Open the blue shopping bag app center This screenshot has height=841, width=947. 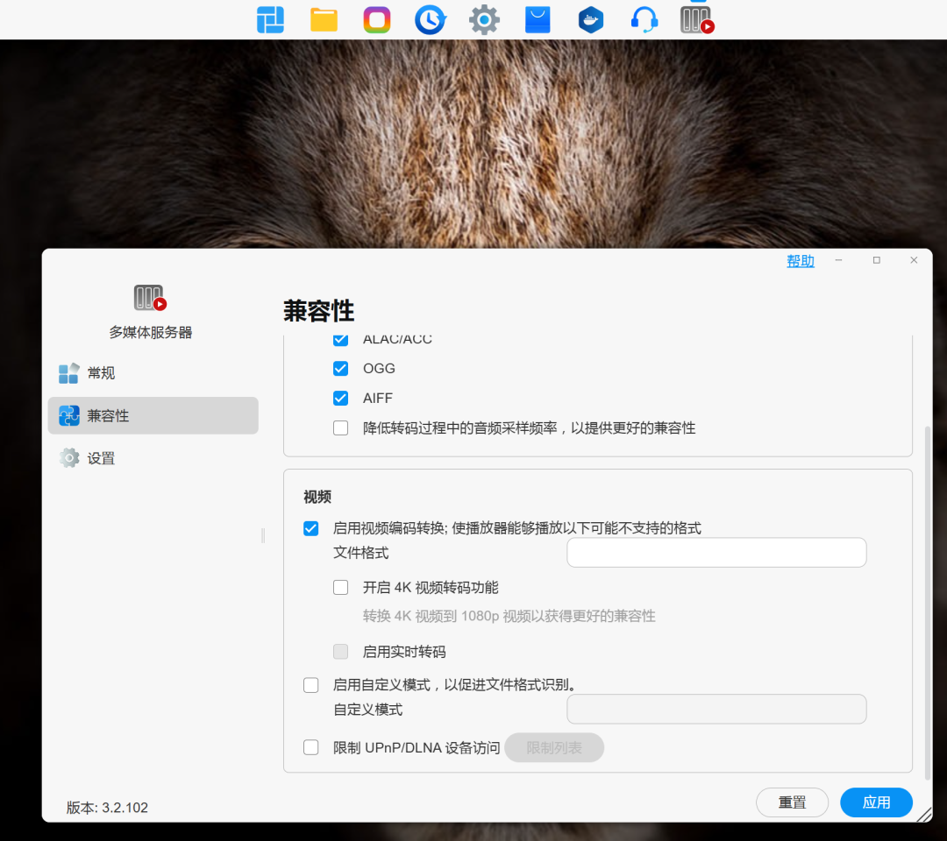(538, 19)
